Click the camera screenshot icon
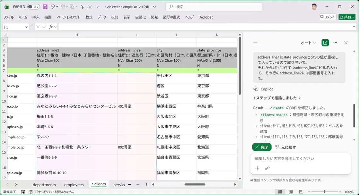This screenshot has width=359, height=195. click(90, 7)
